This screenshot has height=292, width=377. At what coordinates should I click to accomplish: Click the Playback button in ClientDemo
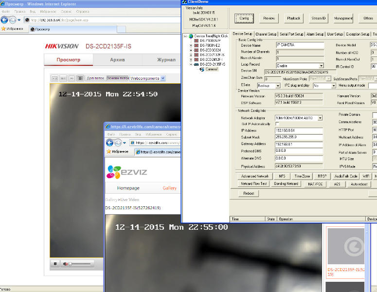[x=293, y=18]
